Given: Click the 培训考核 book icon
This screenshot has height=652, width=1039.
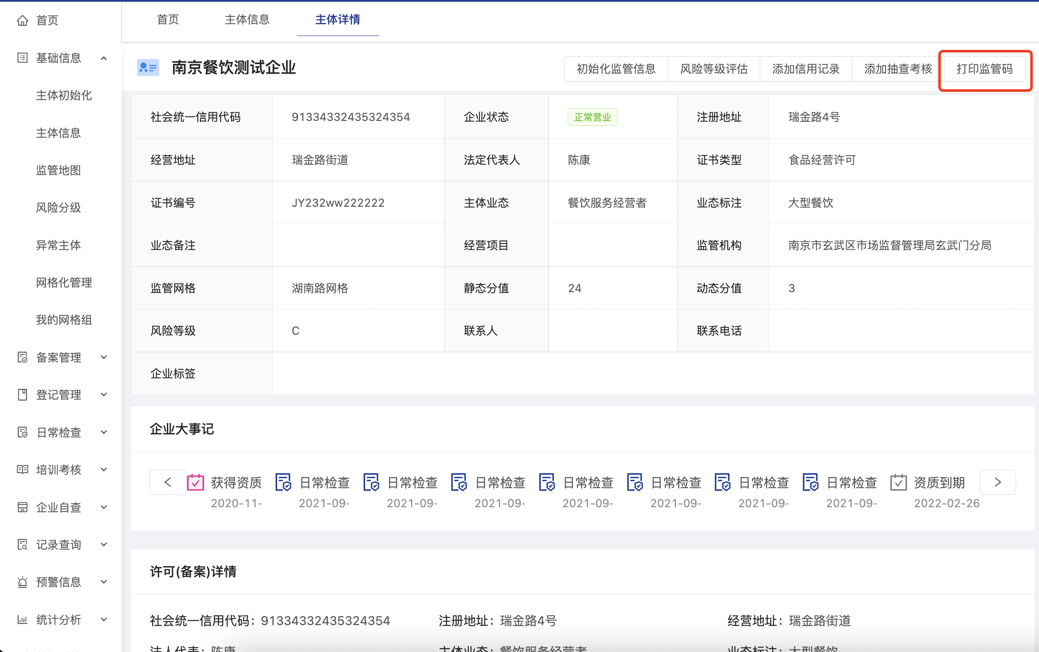Looking at the screenshot, I should point(23,469).
